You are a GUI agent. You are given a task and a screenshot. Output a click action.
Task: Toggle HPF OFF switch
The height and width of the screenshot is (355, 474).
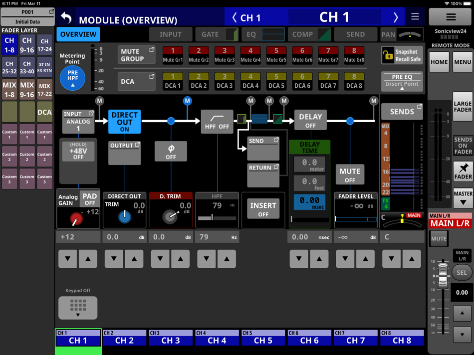pyautogui.click(x=217, y=122)
